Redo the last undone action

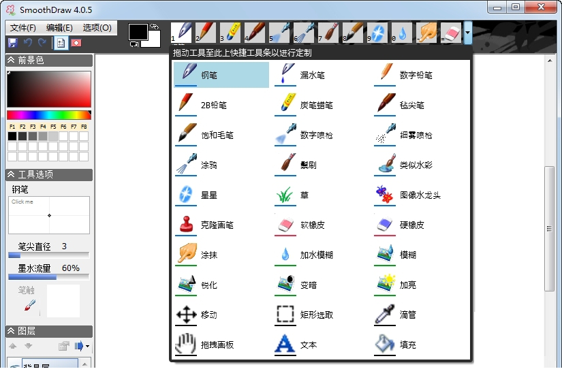point(42,43)
